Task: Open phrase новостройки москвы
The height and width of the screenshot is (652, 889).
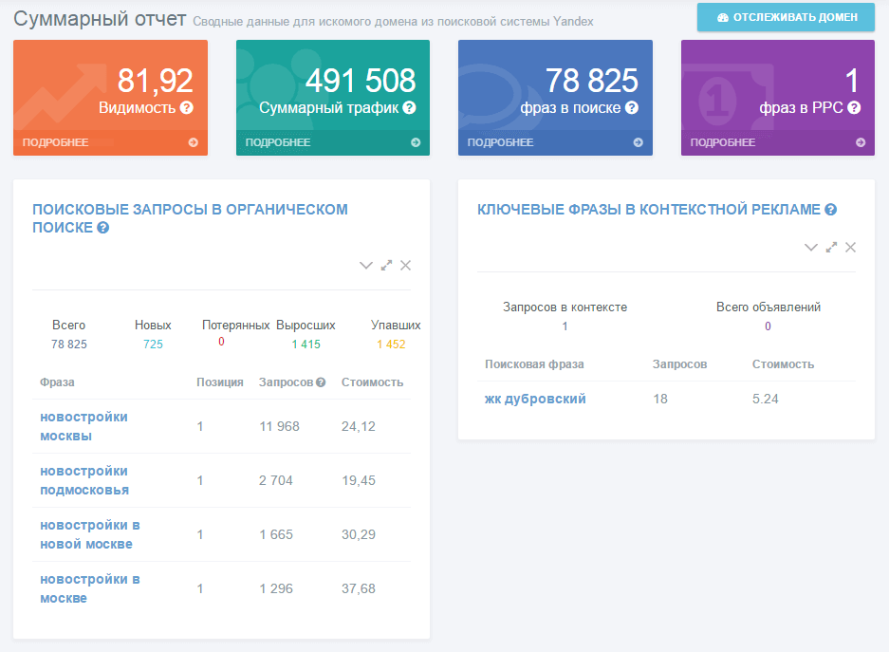Action: click(x=83, y=426)
